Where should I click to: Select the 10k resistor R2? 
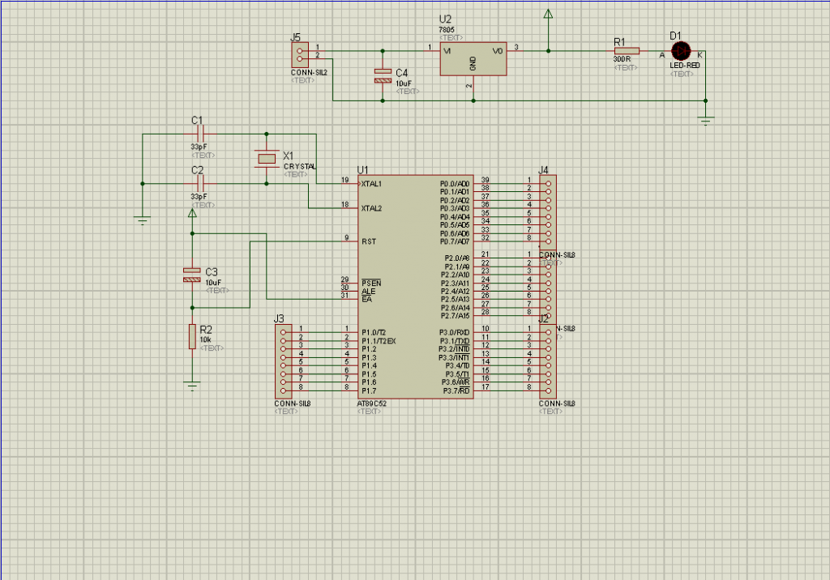192,335
